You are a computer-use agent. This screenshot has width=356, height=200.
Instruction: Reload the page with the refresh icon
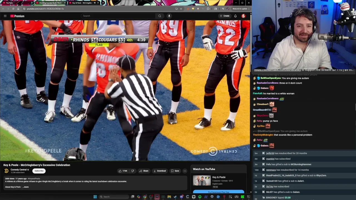(x=13, y=9)
